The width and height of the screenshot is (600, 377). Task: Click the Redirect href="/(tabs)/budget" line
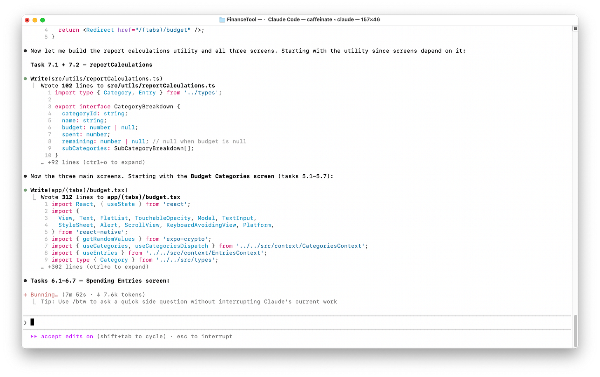click(131, 30)
